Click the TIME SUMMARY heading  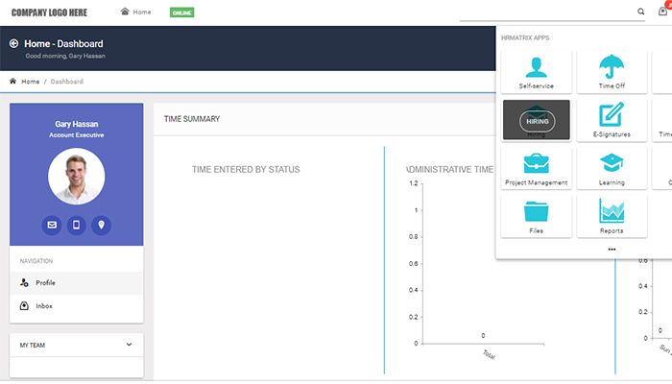(x=192, y=119)
